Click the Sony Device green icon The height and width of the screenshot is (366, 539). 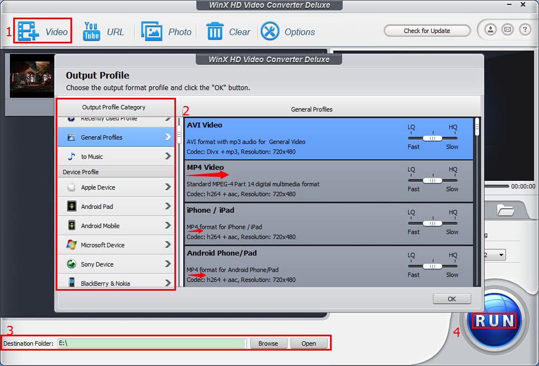(71, 264)
